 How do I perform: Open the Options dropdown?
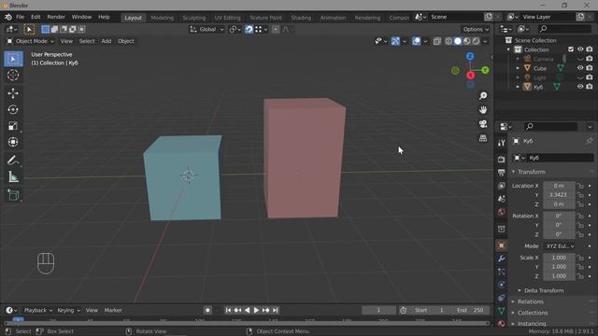(476, 29)
